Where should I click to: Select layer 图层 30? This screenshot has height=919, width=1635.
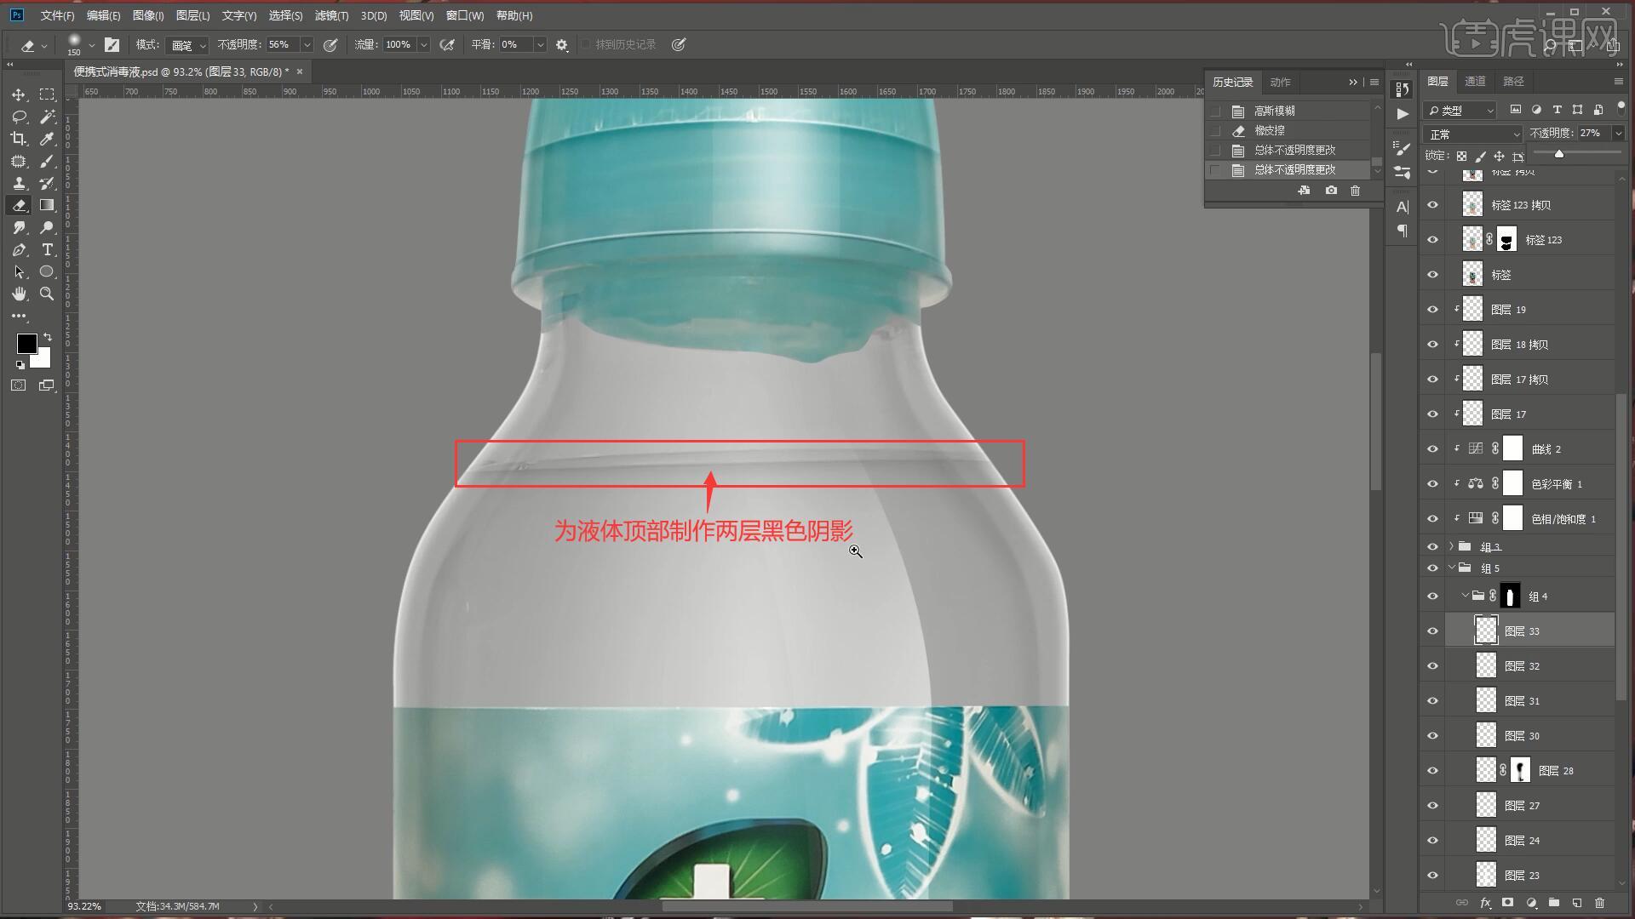[1522, 736]
